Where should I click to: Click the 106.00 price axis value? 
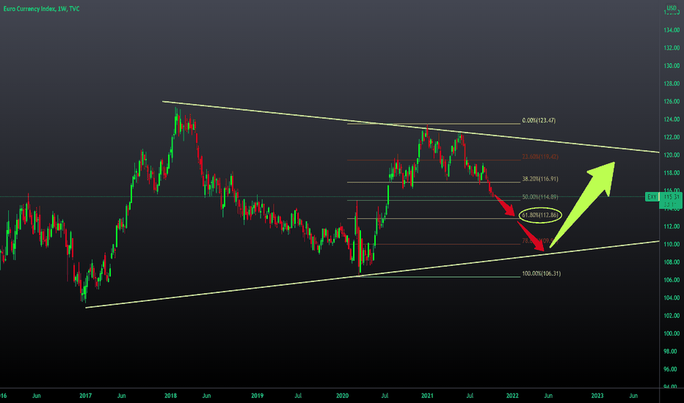pos(672,280)
